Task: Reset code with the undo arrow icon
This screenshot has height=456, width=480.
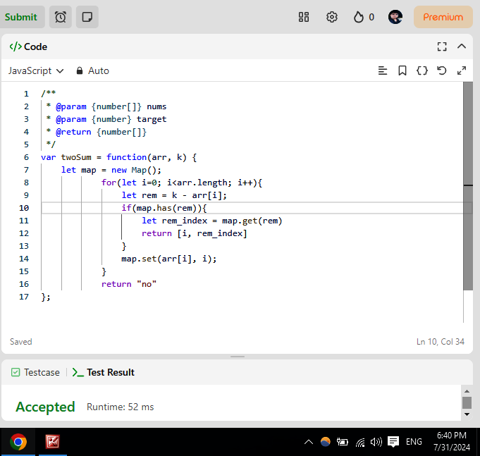Action: [x=442, y=70]
